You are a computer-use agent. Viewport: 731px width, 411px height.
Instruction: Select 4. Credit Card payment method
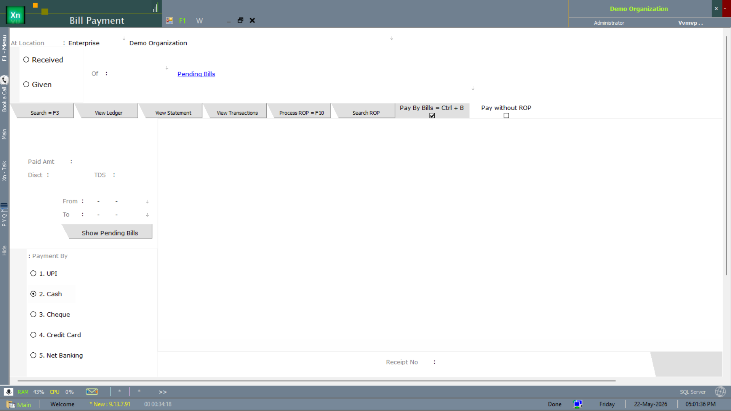pos(34,335)
